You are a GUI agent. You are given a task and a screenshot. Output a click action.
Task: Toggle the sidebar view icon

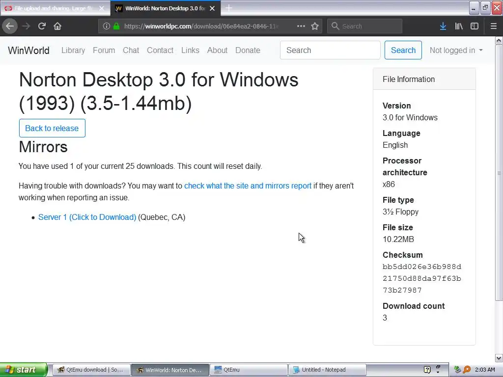[475, 27]
